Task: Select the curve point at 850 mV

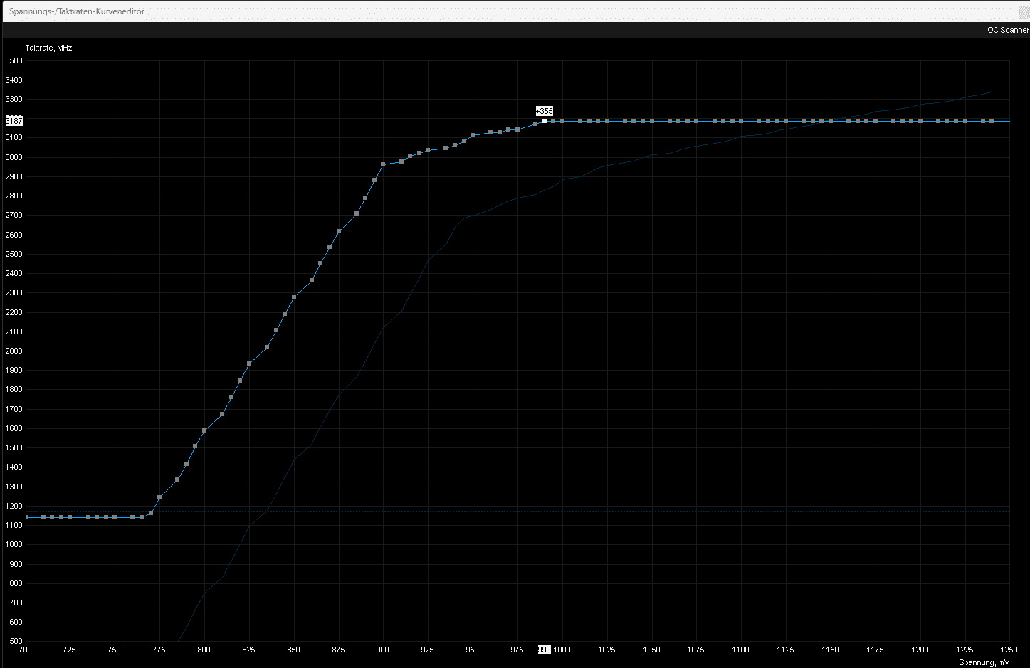Action: (294, 297)
